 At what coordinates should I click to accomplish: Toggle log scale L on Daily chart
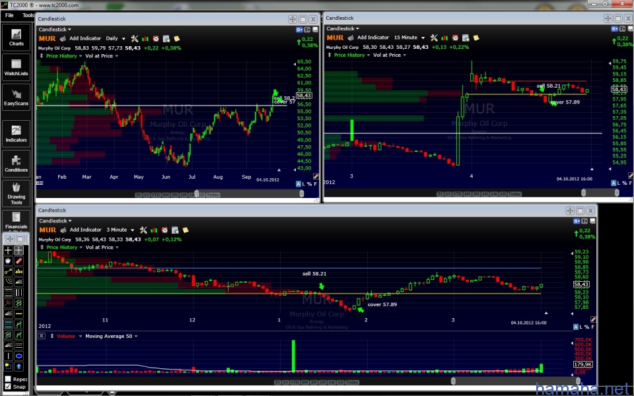click(304, 184)
